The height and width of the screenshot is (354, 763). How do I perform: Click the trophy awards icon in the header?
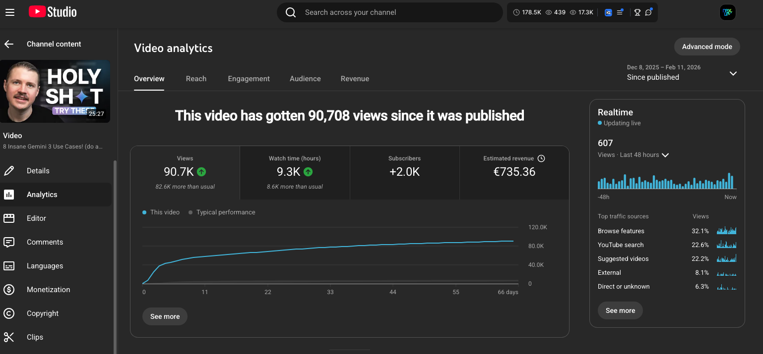coord(637,12)
